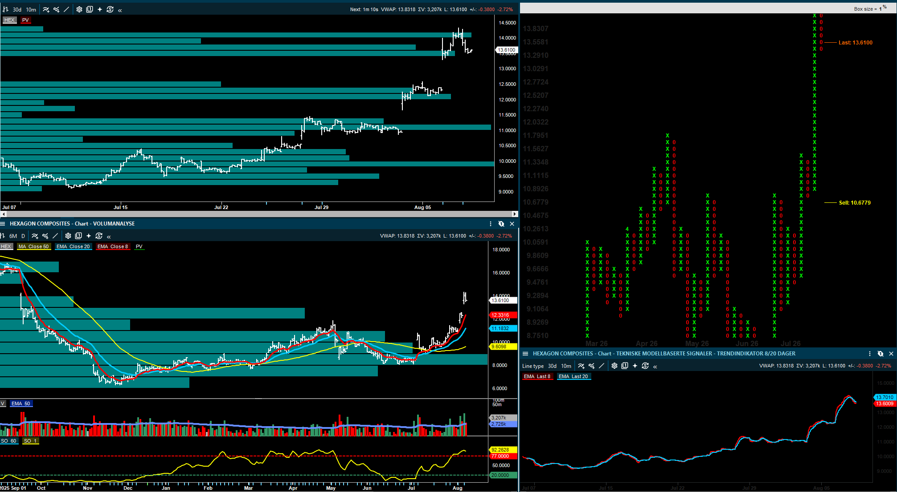Toggle crosshair tool in VOLUMANALYSE toolbar
Viewport: 897px width, 492px height.
coord(89,236)
